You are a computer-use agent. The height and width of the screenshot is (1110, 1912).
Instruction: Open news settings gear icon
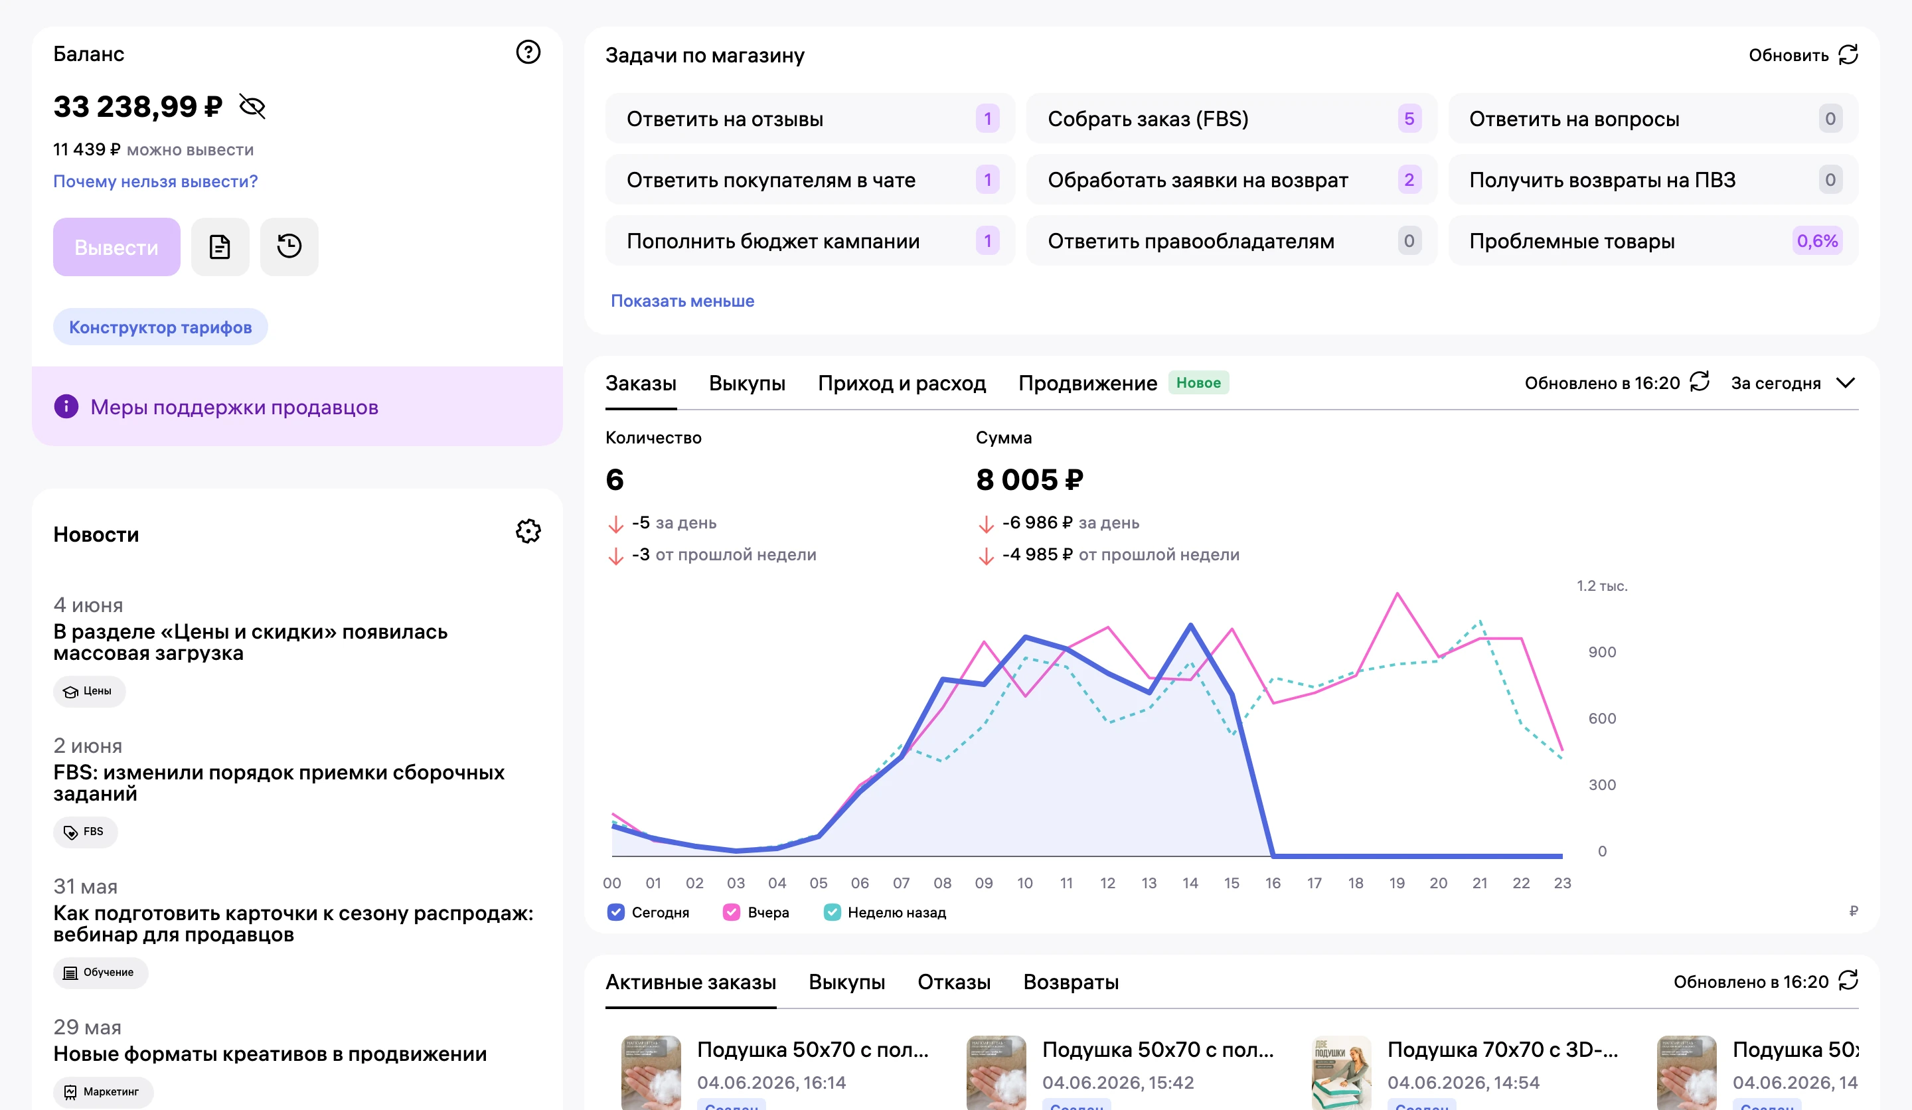click(x=528, y=531)
